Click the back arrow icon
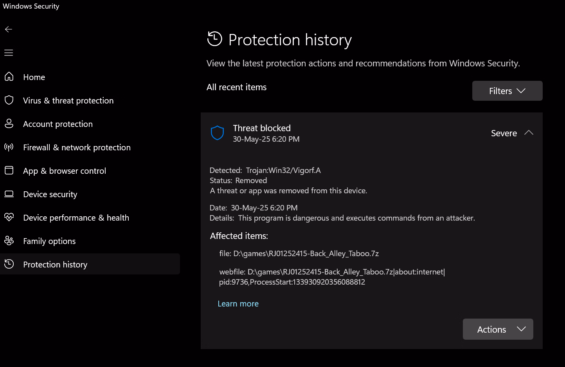The image size is (565, 367). click(x=9, y=29)
